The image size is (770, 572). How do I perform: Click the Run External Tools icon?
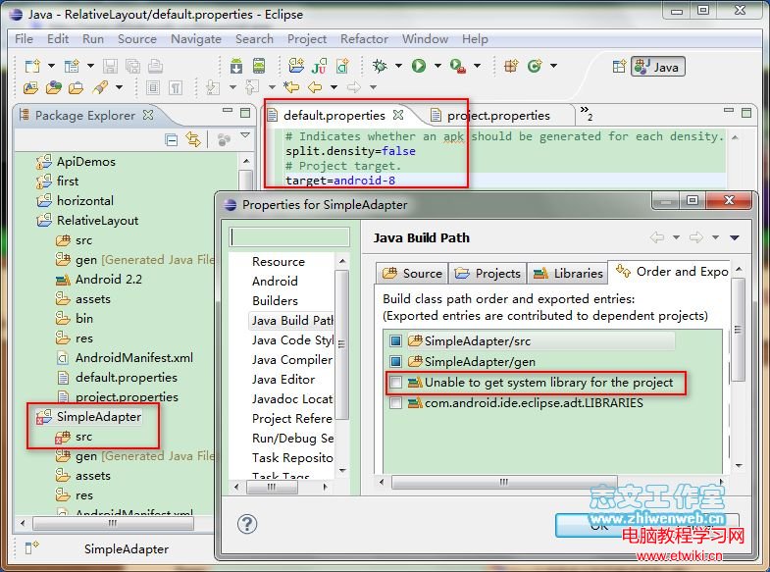point(458,66)
